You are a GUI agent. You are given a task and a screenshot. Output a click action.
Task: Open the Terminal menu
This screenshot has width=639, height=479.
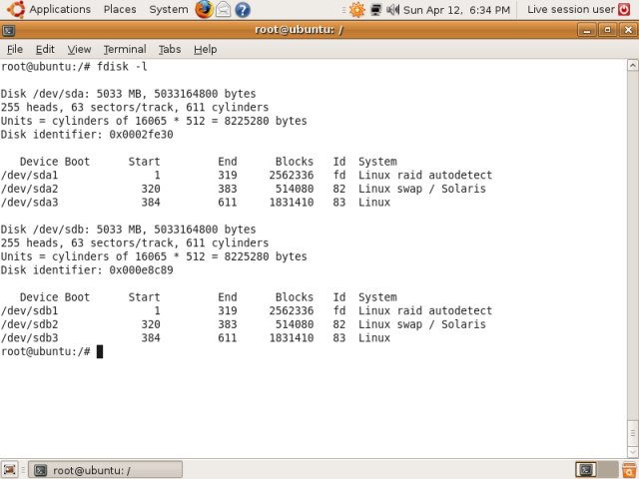[x=125, y=49]
